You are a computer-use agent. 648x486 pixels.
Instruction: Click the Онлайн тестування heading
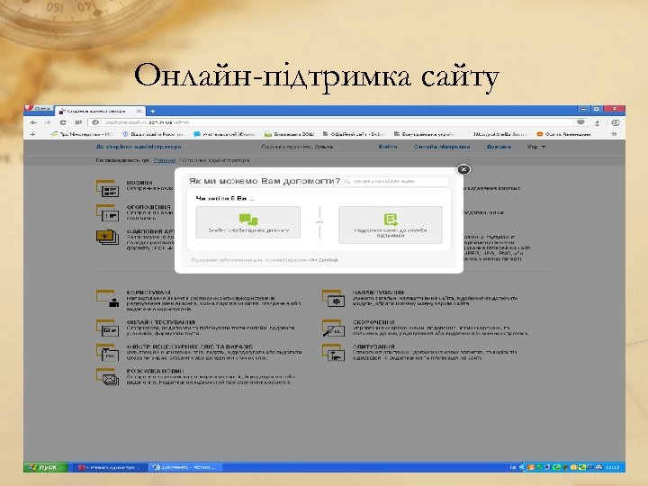(161, 322)
